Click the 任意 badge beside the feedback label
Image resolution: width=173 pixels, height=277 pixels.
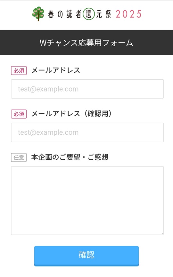click(x=19, y=157)
